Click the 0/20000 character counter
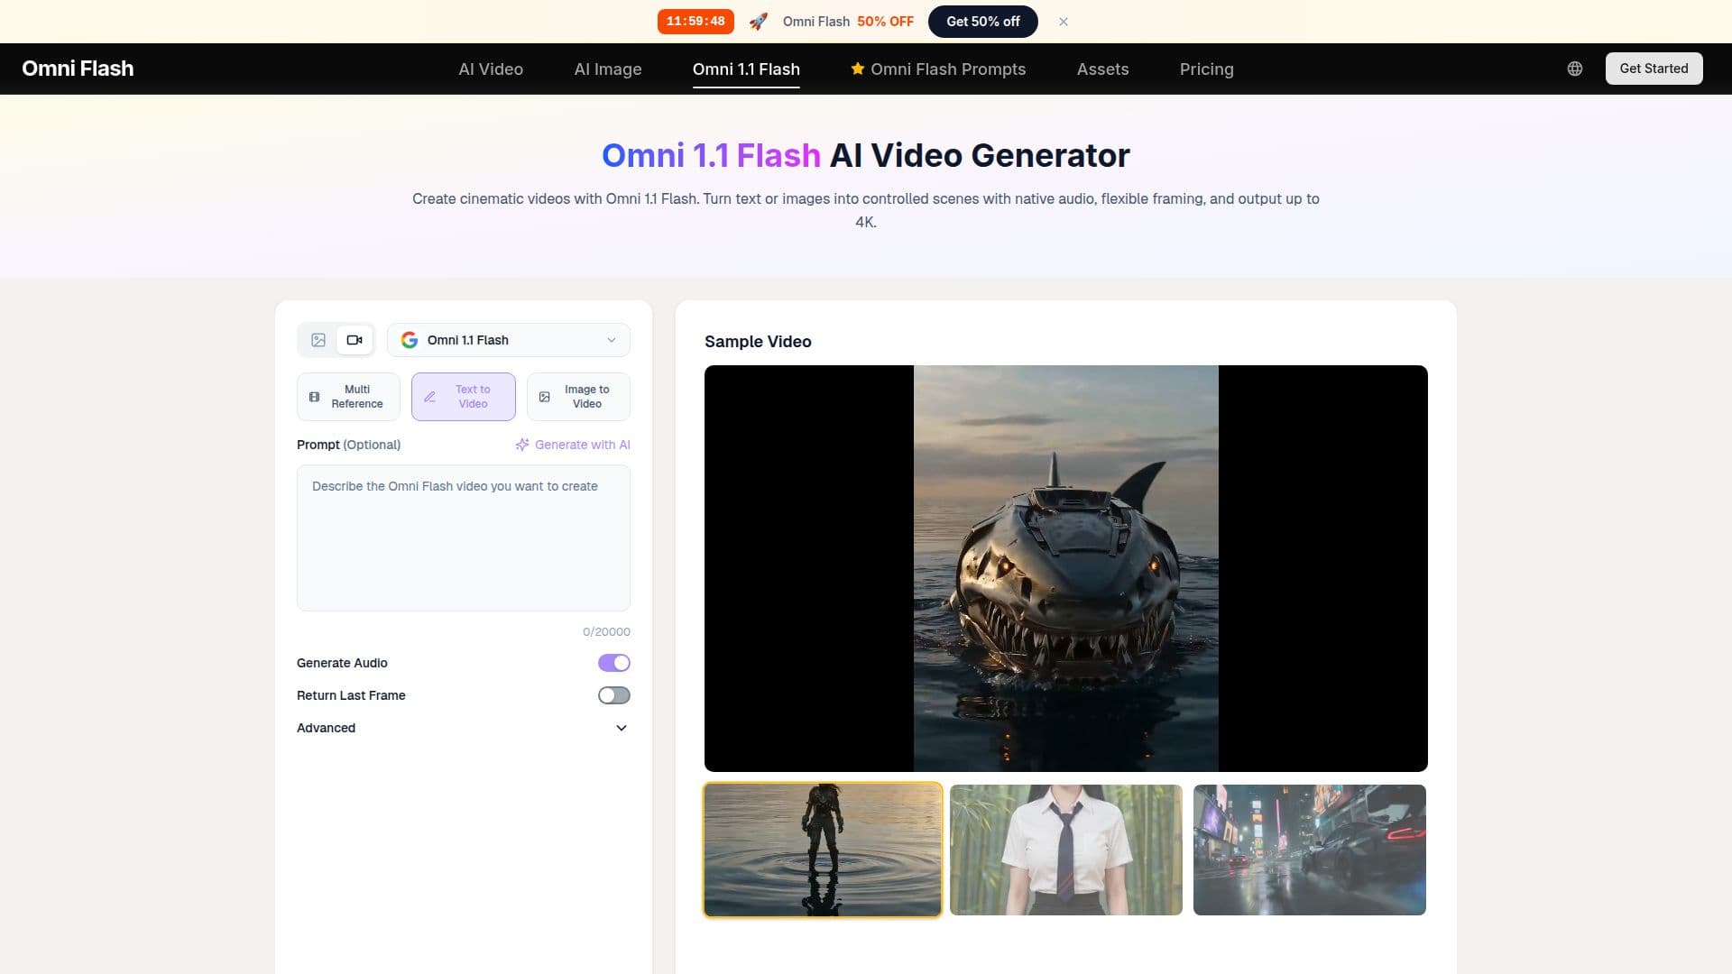Viewport: 1732px width, 974px height. coord(606,632)
